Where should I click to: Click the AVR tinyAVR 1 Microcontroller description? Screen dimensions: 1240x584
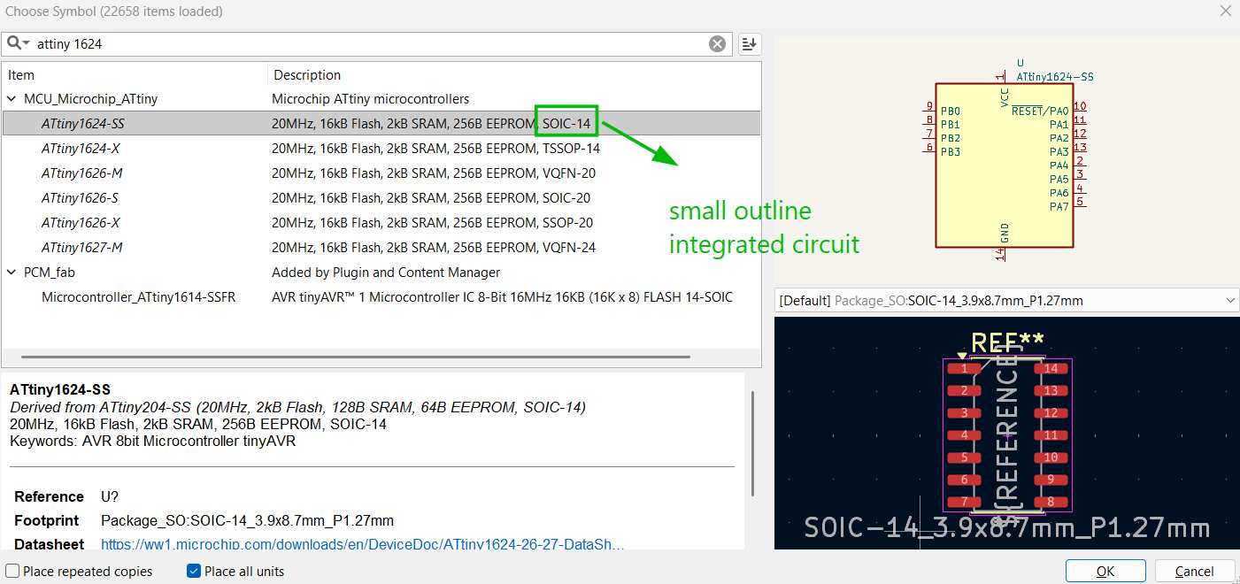click(502, 297)
